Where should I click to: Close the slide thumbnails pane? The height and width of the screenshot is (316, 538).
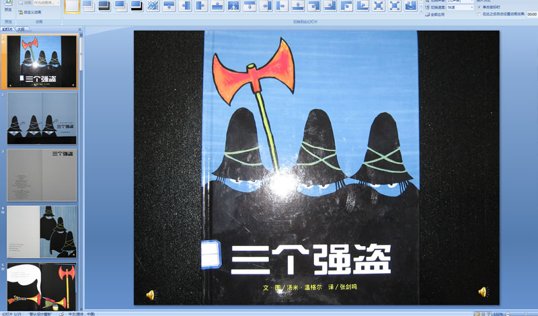[x=80, y=30]
